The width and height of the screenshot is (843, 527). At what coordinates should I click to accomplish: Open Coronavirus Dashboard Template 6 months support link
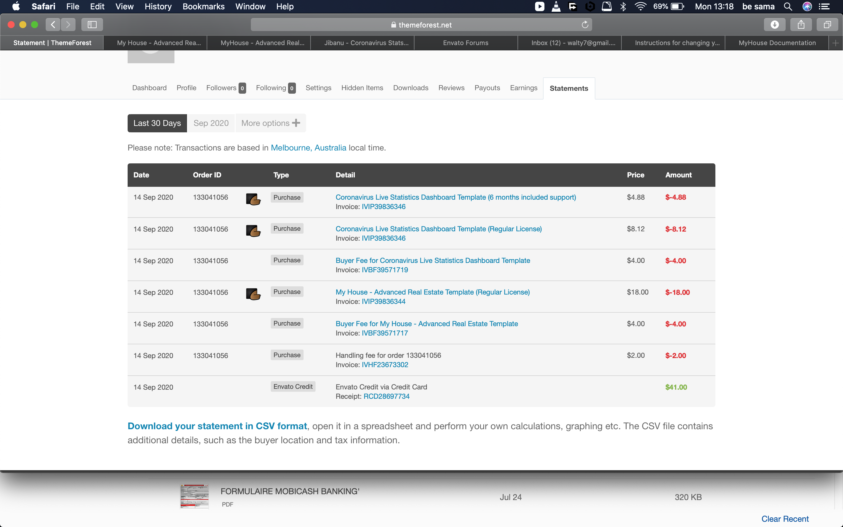point(456,197)
